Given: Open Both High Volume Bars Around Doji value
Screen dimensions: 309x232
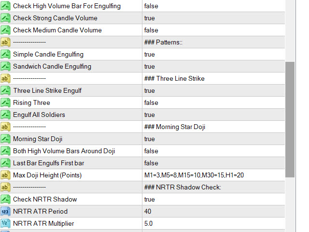Looking at the screenshot, I should [213, 151].
